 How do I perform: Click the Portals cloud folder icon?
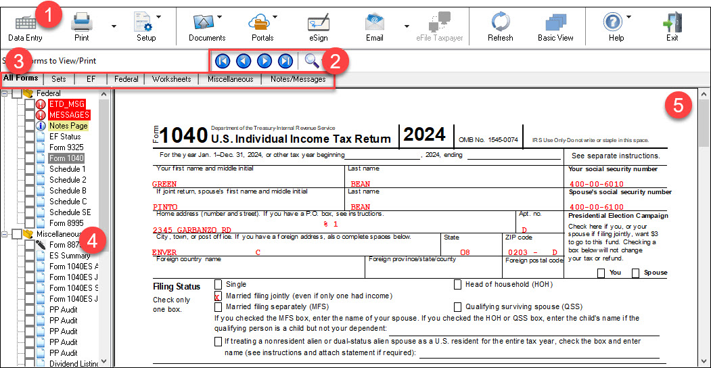coord(259,22)
